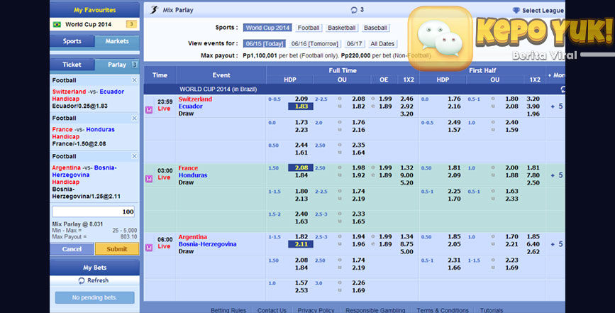Image resolution: width=615 pixels, height=313 pixels.
Task: Open Betting Rules footer link
Action: [x=228, y=310]
